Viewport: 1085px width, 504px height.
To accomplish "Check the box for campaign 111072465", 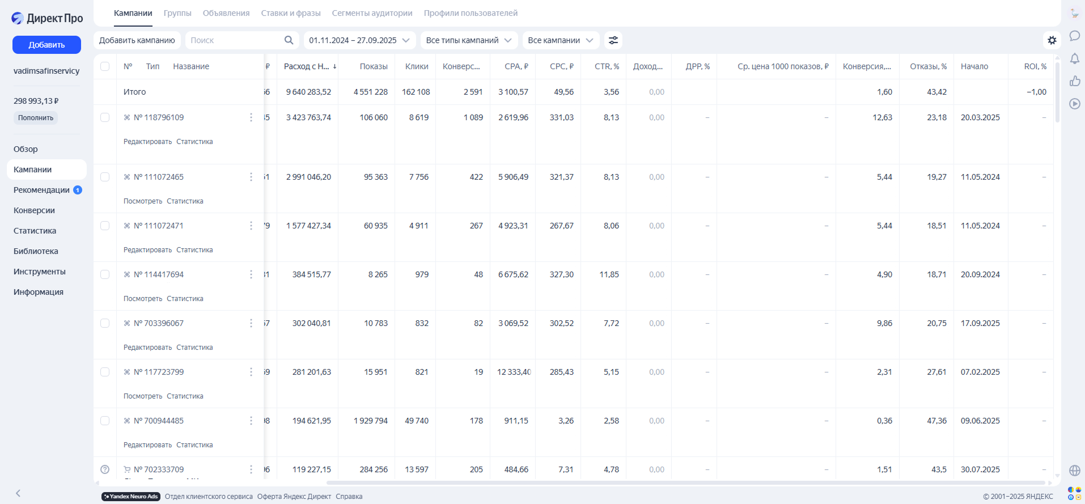I will (105, 177).
